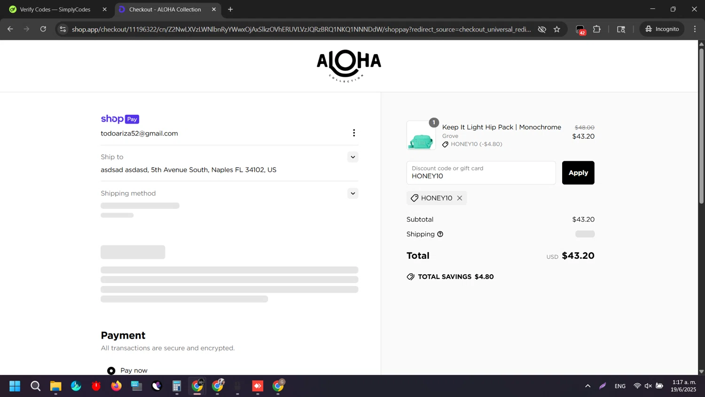The image size is (705, 397).
Task: Open Windows taskbar search
Action: [35, 386]
